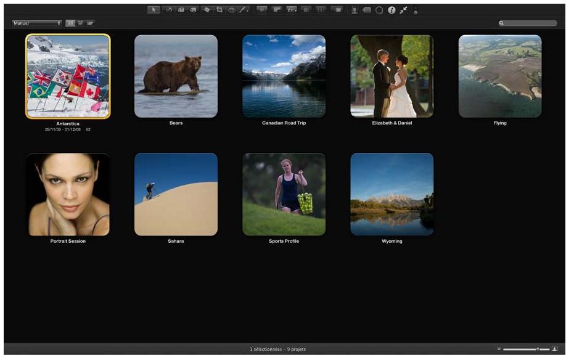Screen dimensions: 566x355
Task: Select the Flying aerial project thumbnail
Action: tap(500, 76)
